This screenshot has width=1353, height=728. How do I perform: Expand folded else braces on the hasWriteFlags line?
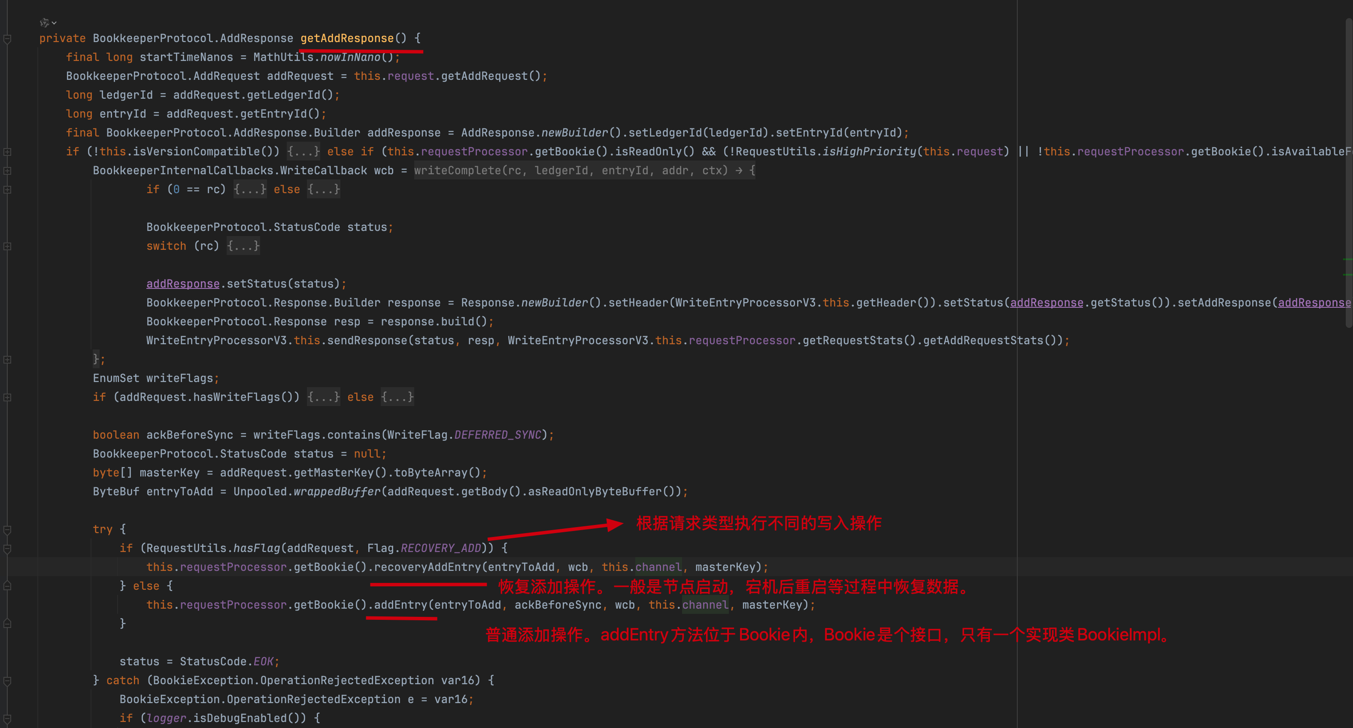point(397,397)
